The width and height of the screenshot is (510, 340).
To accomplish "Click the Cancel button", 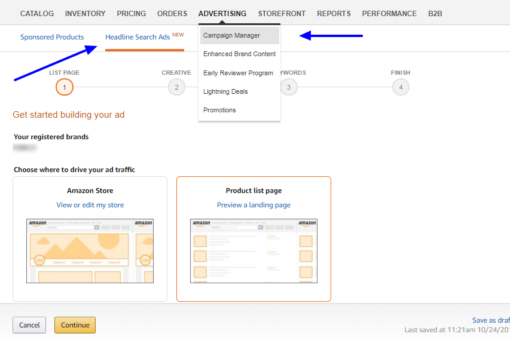I will pos(29,325).
